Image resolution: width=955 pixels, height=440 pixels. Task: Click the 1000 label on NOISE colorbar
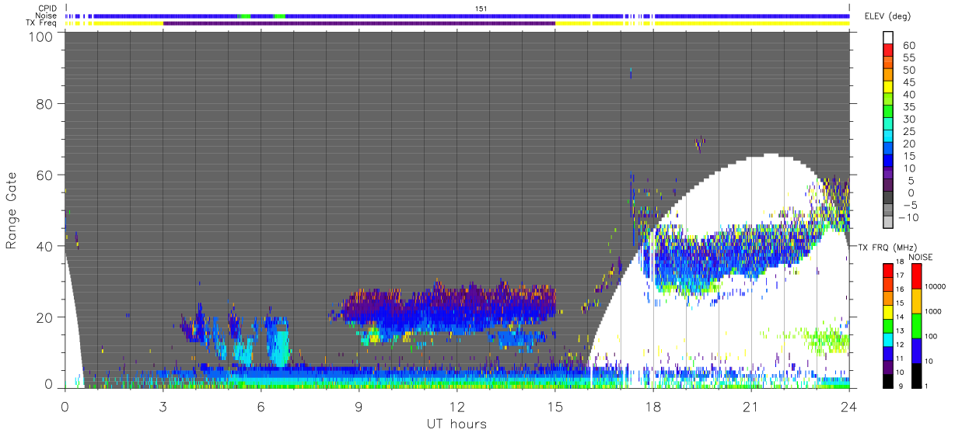point(933,312)
